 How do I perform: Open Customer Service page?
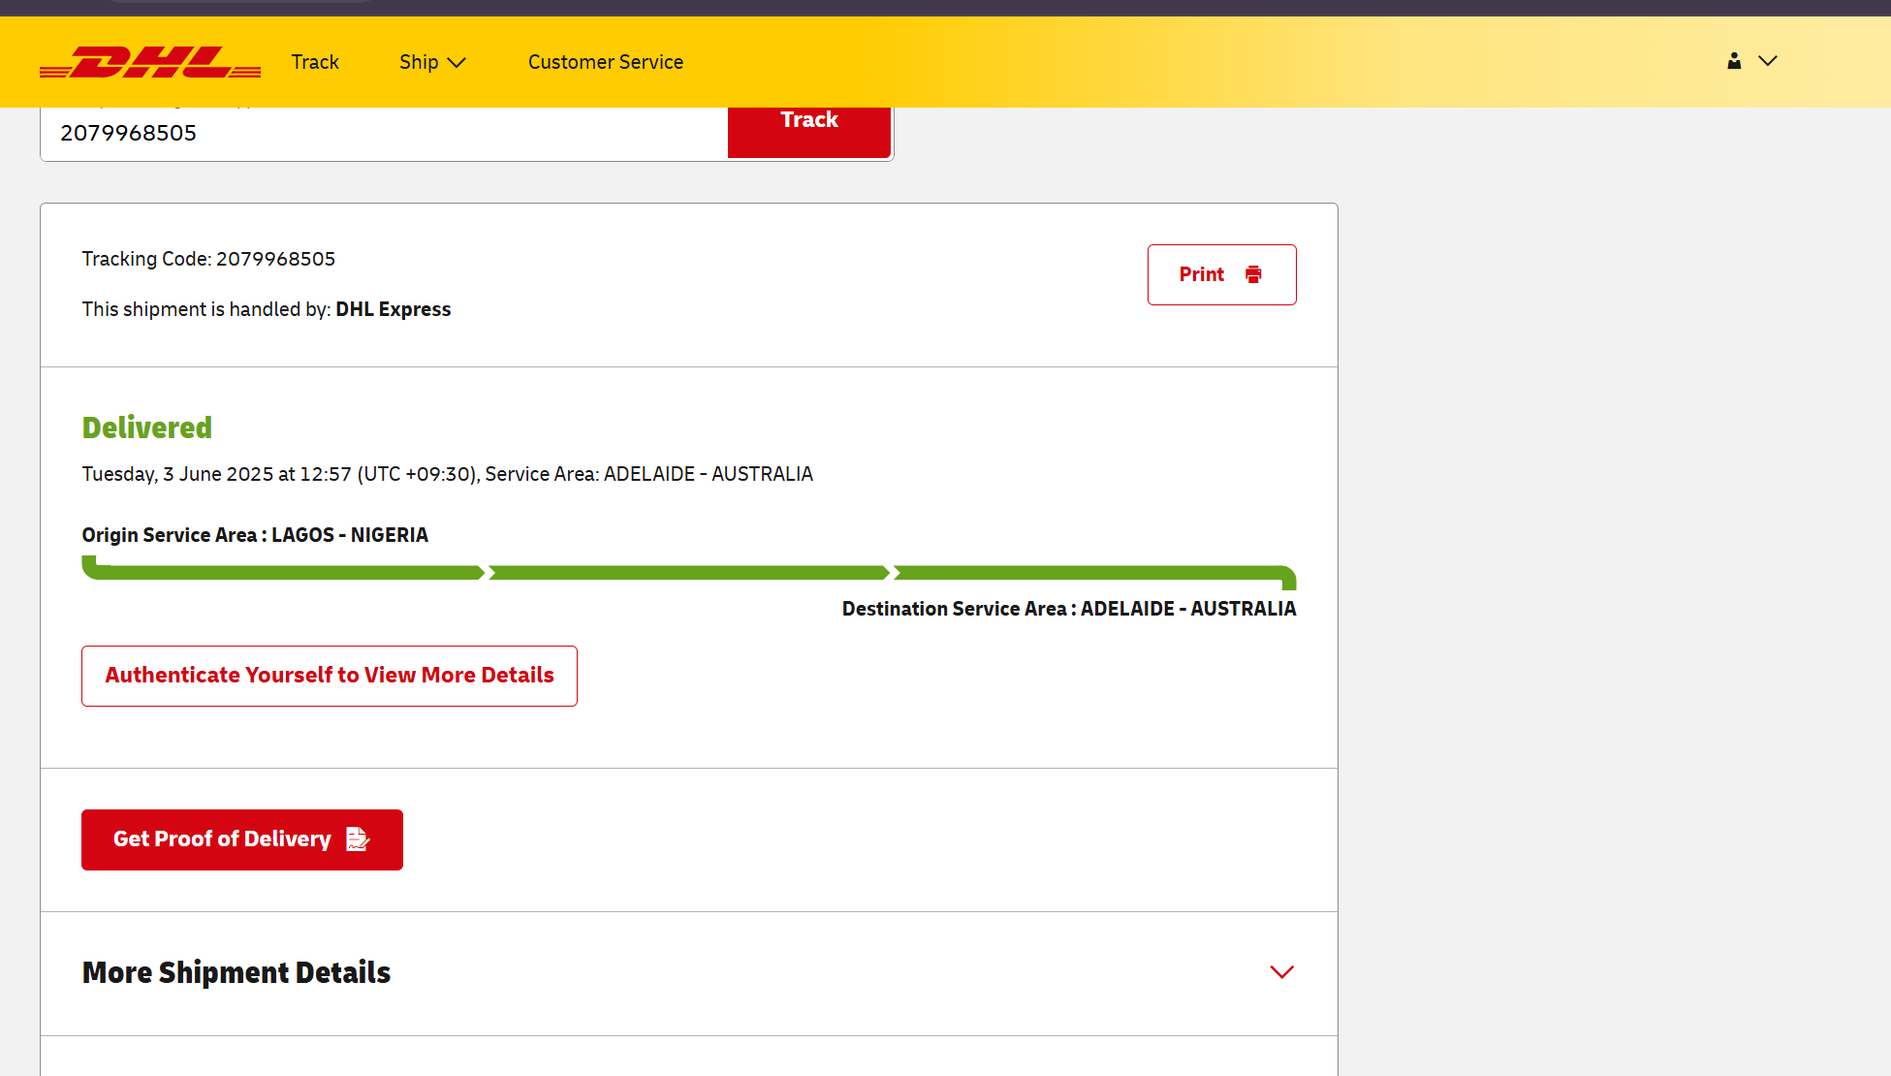pyautogui.click(x=606, y=62)
